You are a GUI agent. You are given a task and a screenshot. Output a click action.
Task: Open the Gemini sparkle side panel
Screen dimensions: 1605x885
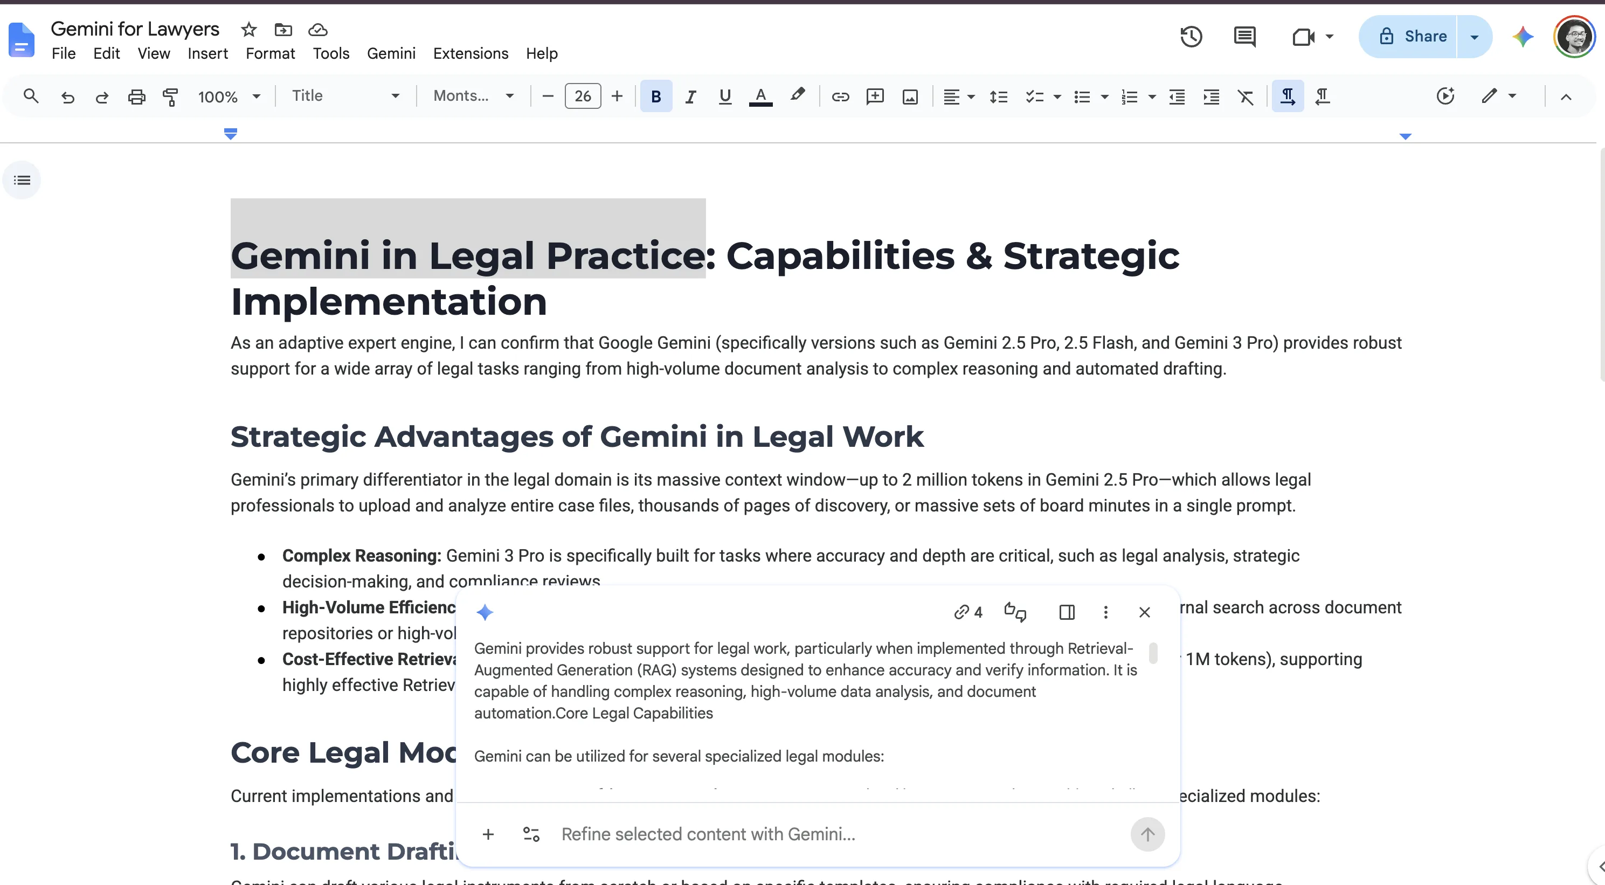(1522, 37)
